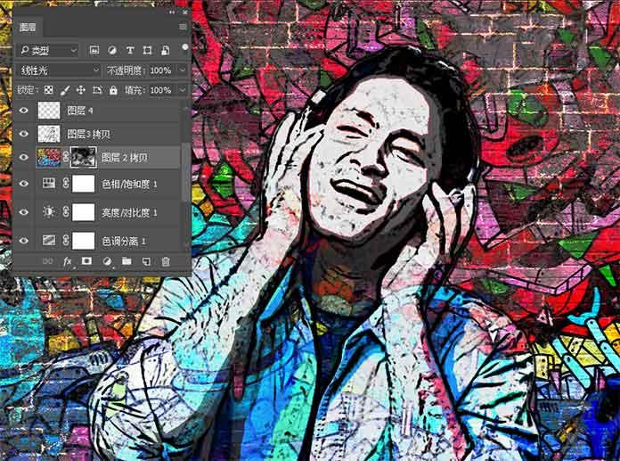Image resolution: width=620 pixels, height=461 pixels.
Task: Create new fill or adjustment layer icon
Action: point(107,261)
